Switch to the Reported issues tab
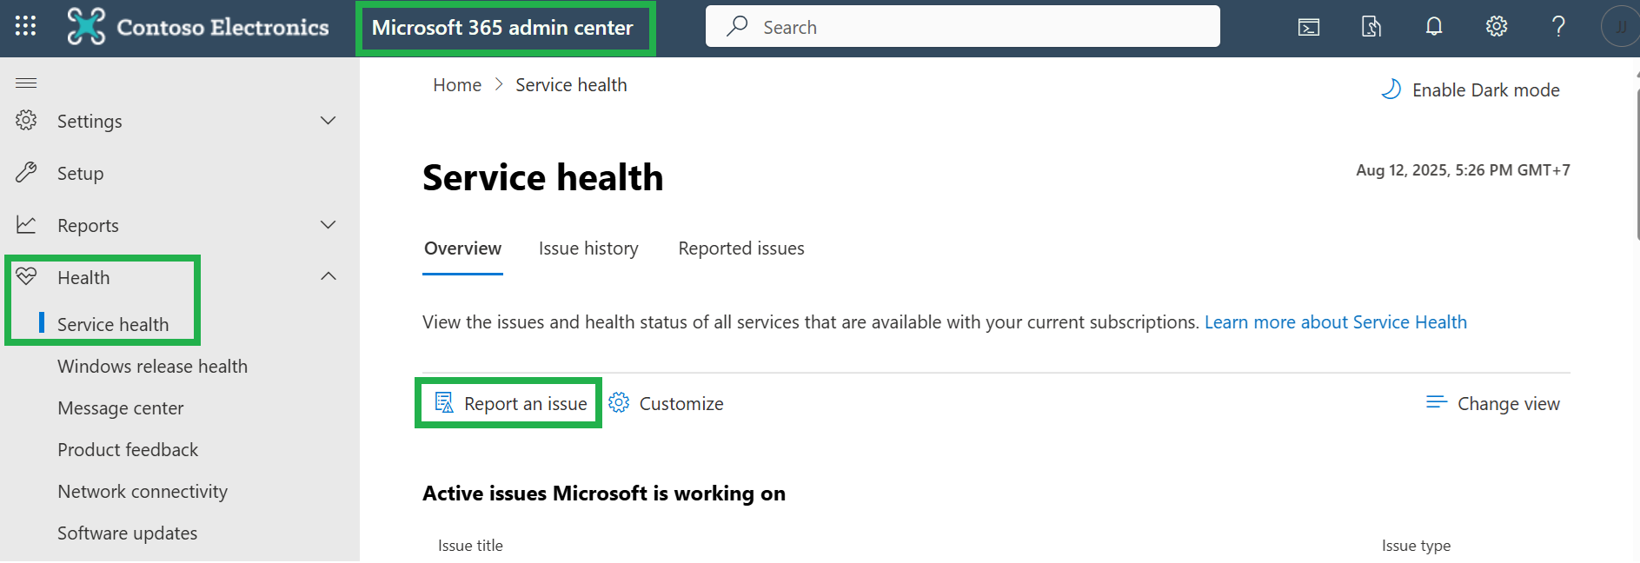This screenshot has height=563, width=1640. click(x=741, y=248)
